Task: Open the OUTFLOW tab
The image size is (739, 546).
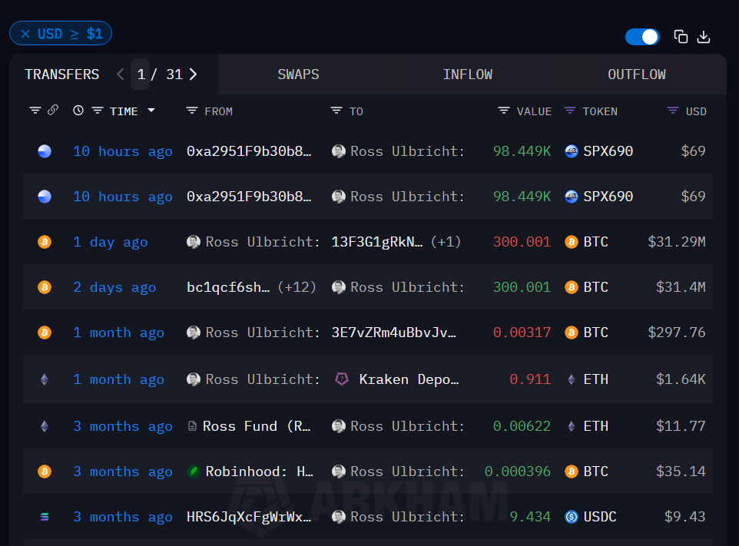Action: (636, 74)
